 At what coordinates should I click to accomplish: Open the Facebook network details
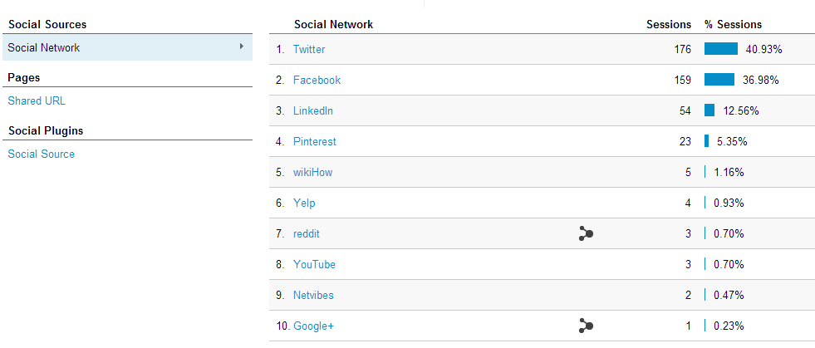317,80
